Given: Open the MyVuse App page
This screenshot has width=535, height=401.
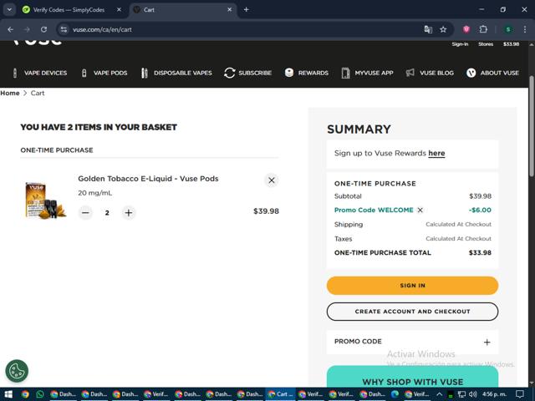Looking at the screenshot, I should pyautogui.click(x=367, y=73).
